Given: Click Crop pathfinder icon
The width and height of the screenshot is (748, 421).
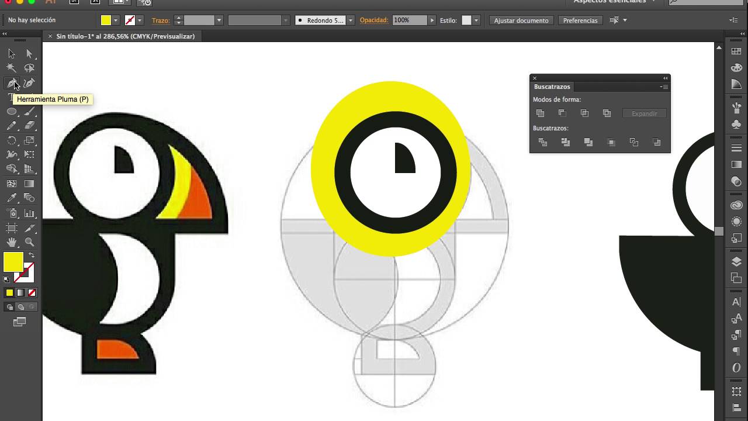Looking at the screenshot, I should [611, 142].
